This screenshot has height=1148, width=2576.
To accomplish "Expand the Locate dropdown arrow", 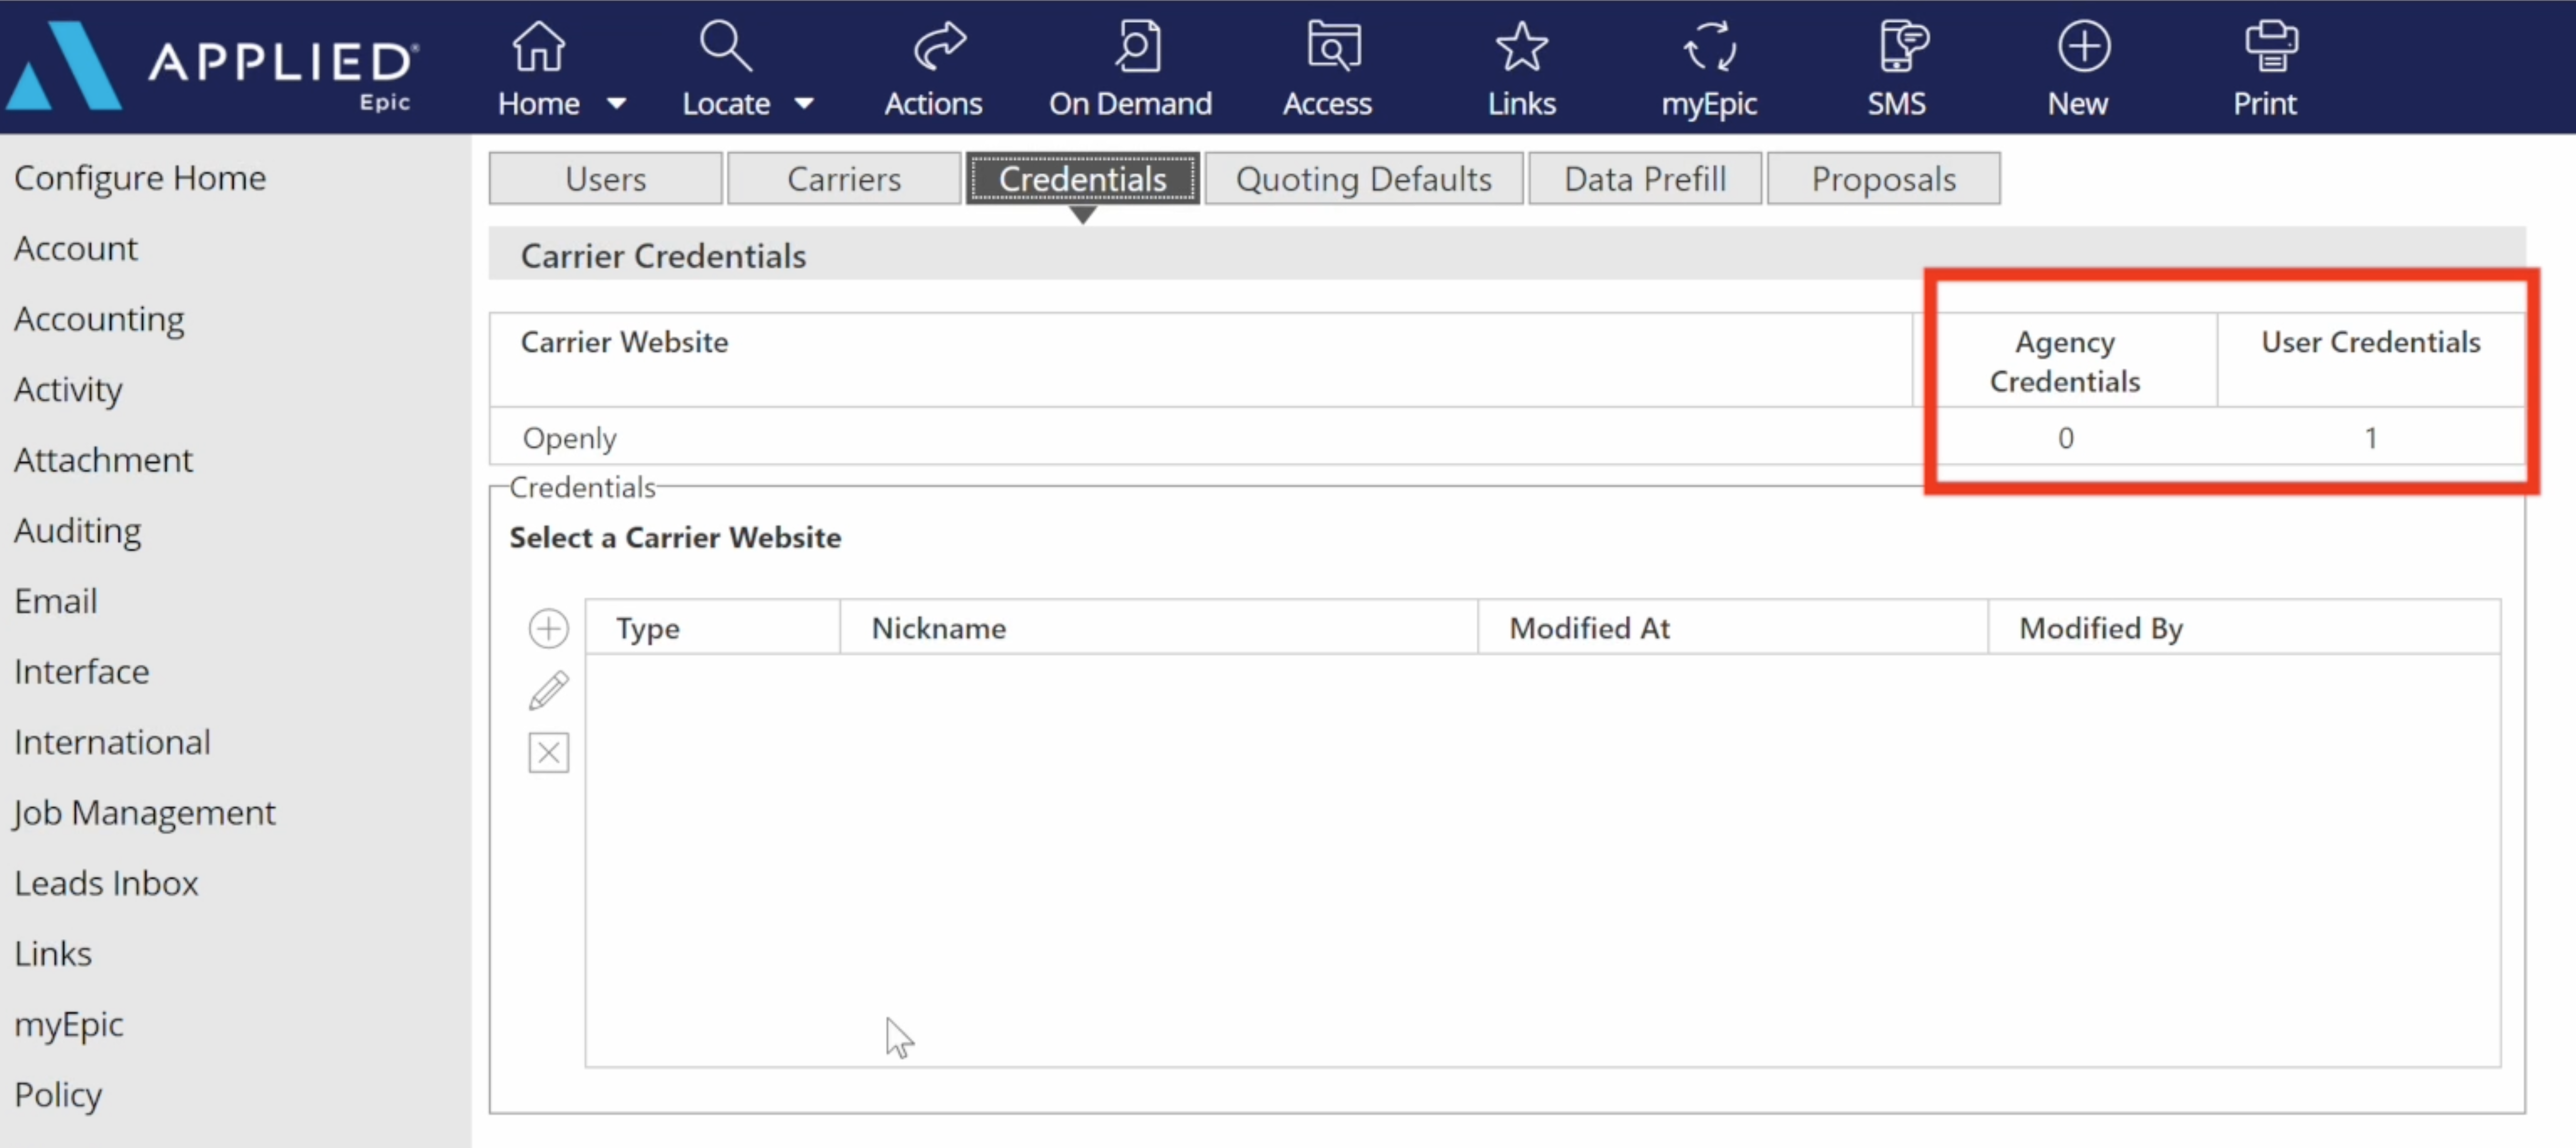I will 804,103.
